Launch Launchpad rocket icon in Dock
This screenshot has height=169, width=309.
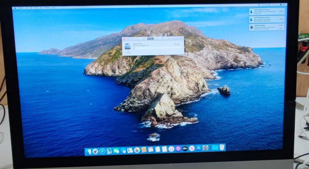95,151
